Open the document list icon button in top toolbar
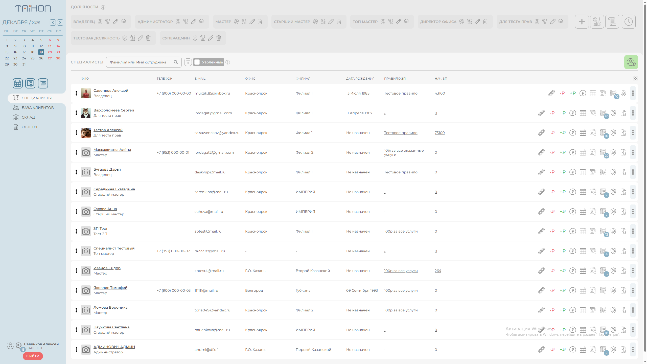This screenshot has height=364, width=647. (x=612, y=22)
